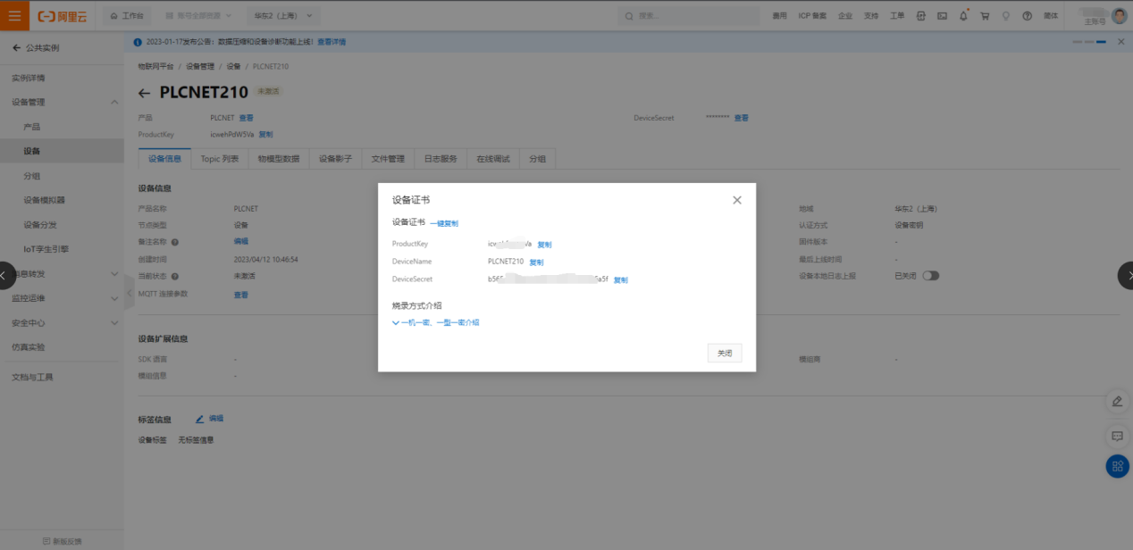
Task: Open the 华东2（上海） region dropdown
Action: point(282,16)
